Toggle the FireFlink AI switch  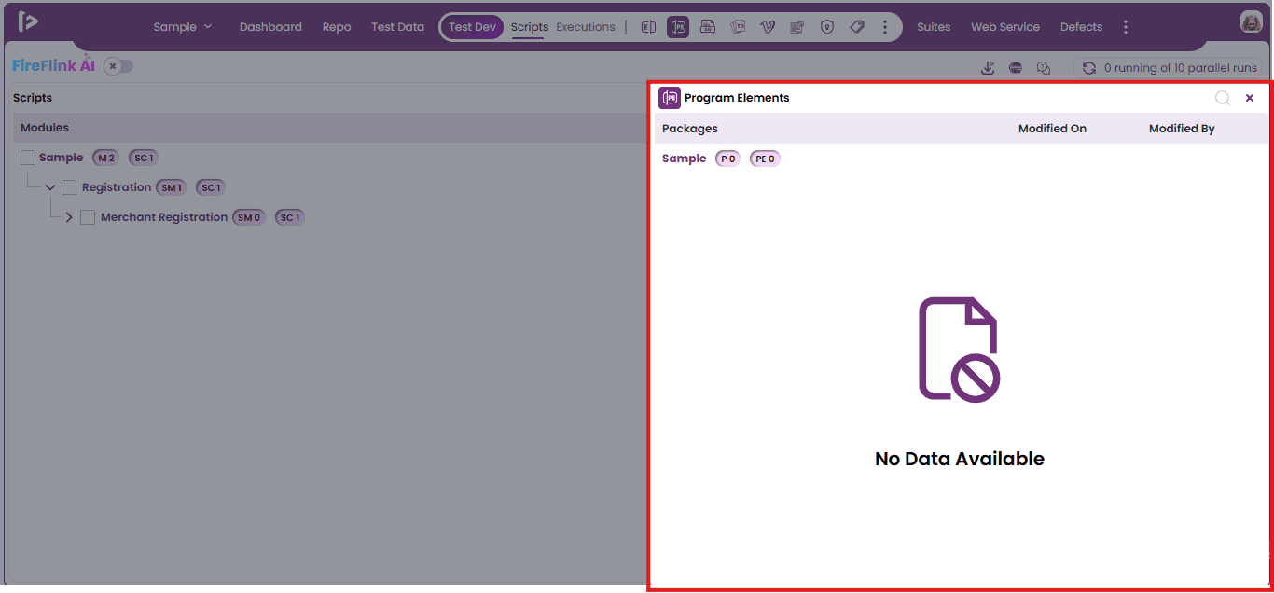pyautogui.click(x=118, y=66)
